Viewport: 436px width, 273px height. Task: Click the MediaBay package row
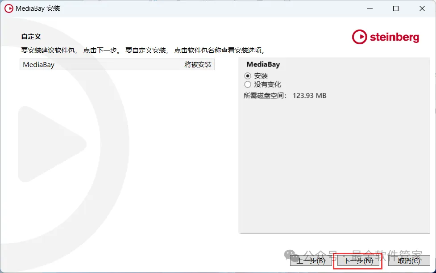coord(117,64)
